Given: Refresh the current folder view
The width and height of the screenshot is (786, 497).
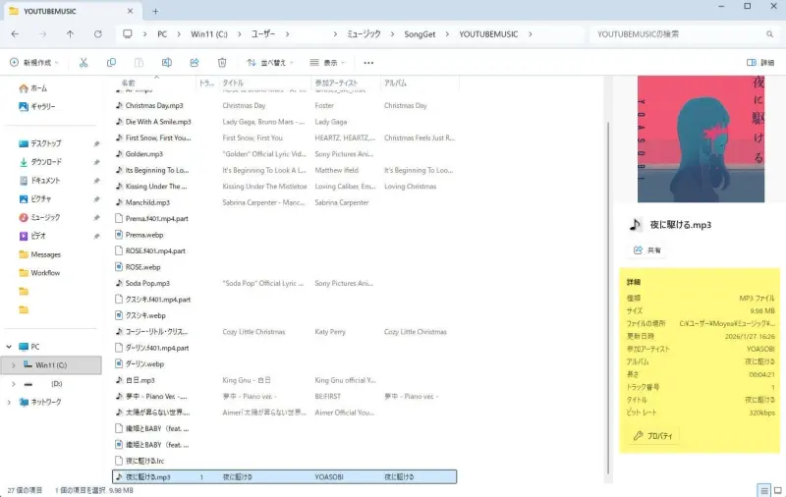Looking at the screenshot, I should coord(97,33).
